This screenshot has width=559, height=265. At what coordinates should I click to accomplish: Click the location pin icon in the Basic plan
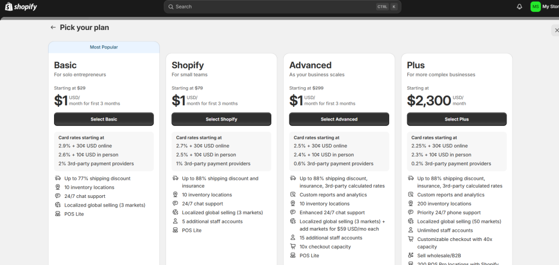click(x=58, y=188)
